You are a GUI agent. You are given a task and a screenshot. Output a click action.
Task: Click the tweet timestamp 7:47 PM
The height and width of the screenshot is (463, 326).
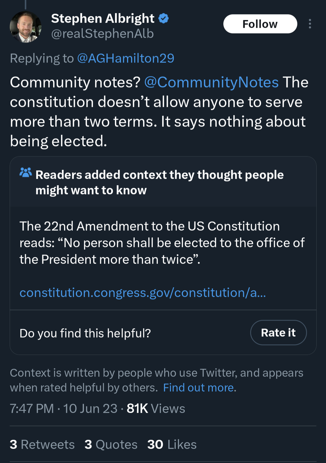pos(32,409)
